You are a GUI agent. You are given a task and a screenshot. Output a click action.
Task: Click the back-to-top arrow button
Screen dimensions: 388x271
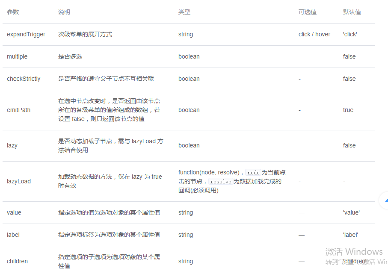point(384,200)
